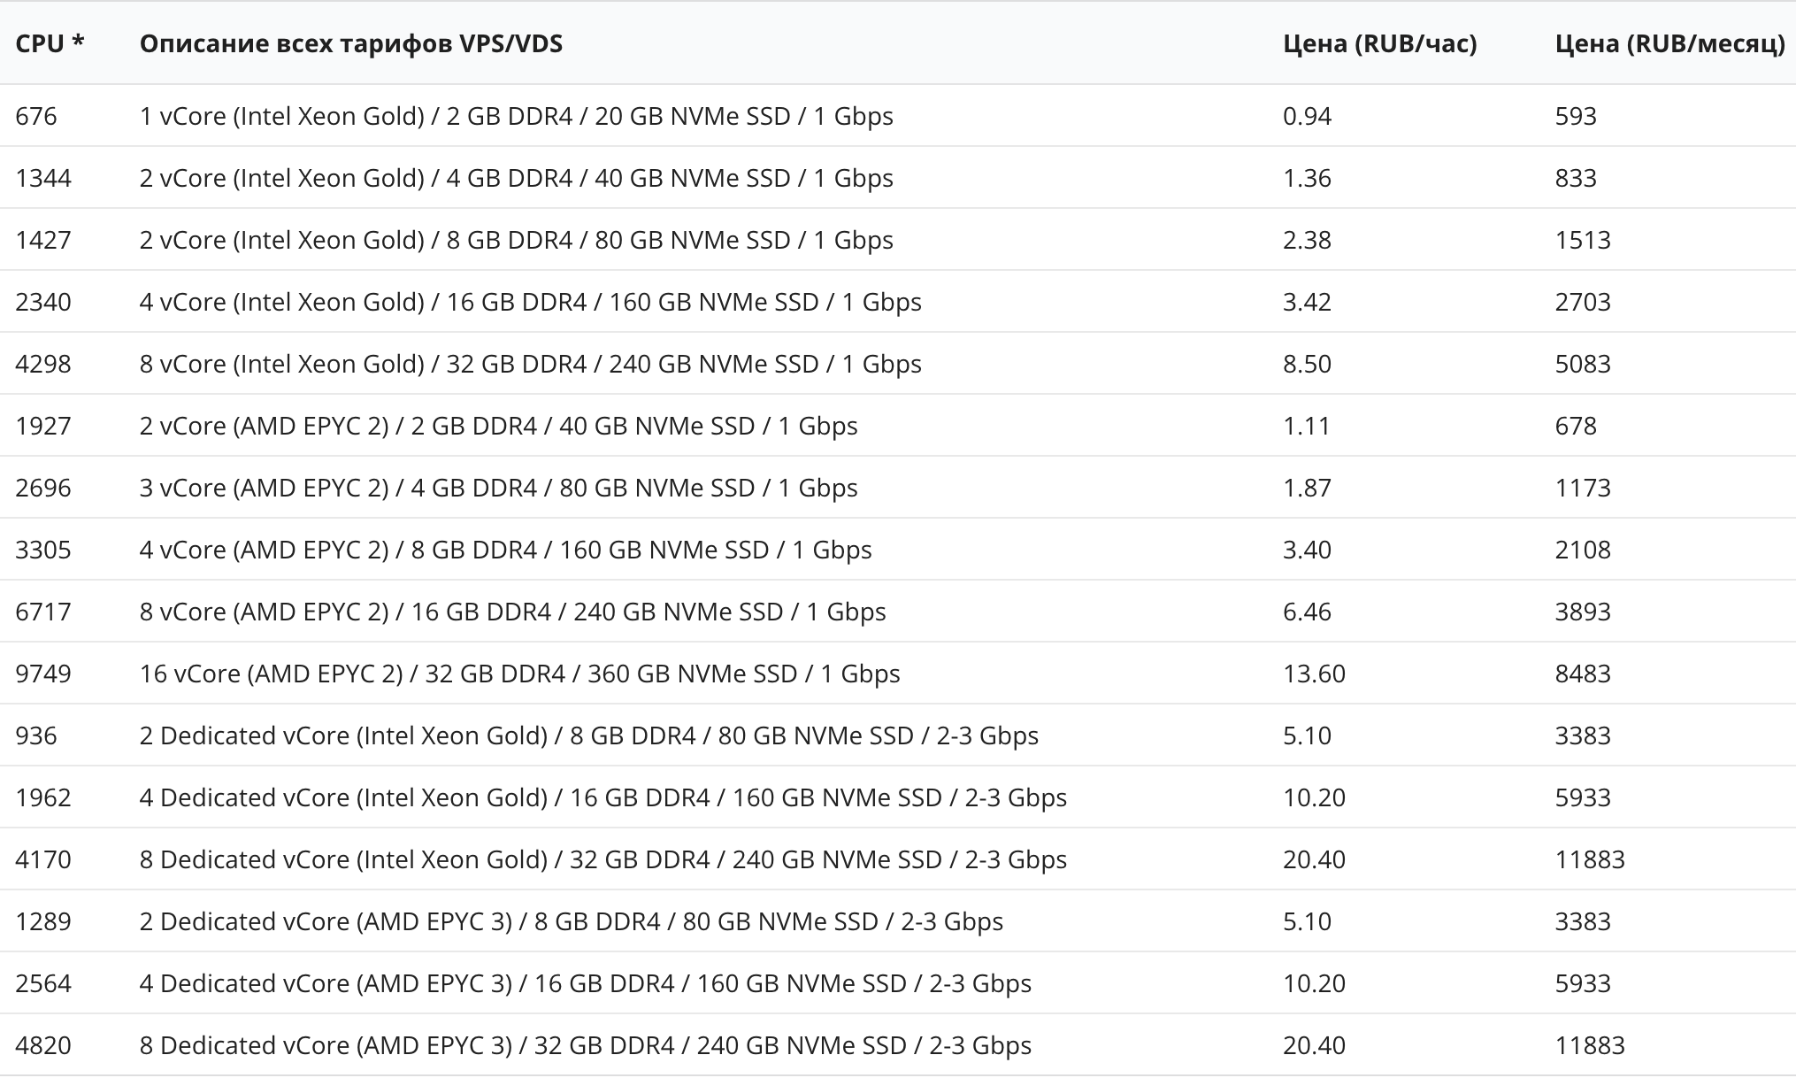The width and height of the screenshot is (1796, 1078).
Task: Select CPU score 936
Action: click(36, 735)
